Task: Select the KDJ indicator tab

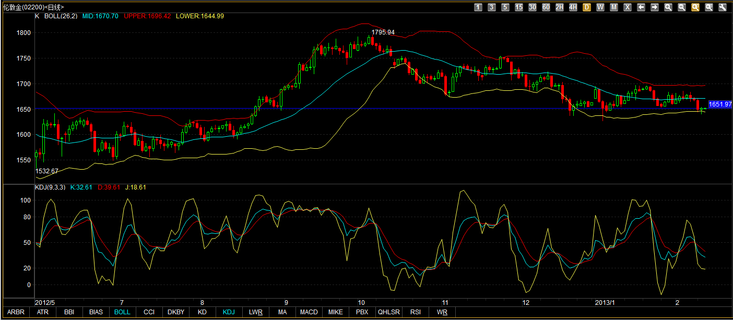Action: point(229,312)
